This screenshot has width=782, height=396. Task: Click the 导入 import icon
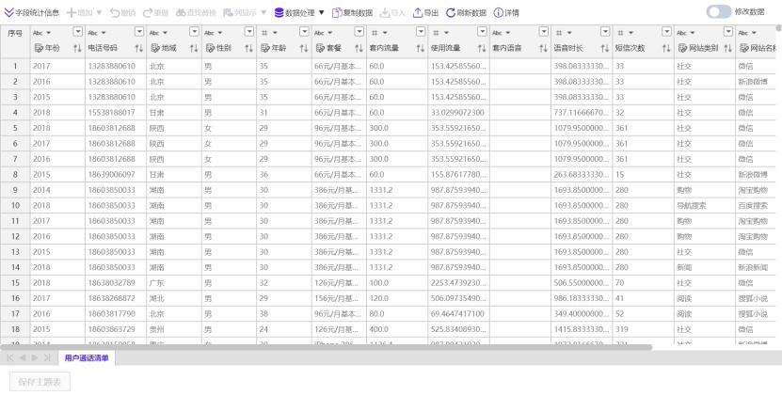click(x=385, y=13)
